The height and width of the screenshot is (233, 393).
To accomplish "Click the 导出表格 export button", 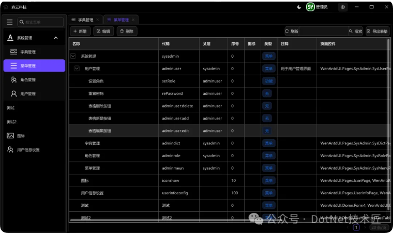I will (377, 31).
